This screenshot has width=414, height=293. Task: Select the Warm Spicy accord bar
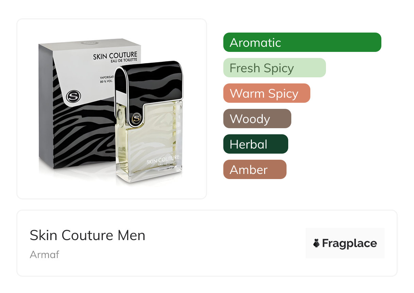pyautogui.click(x=267, y=93)
